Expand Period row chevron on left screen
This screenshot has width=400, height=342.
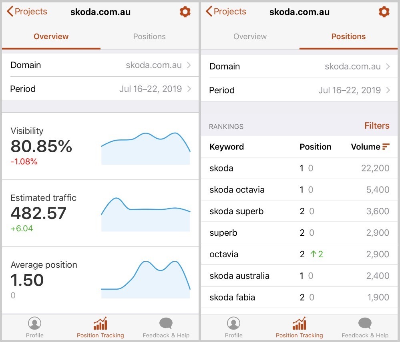pos(189,89)
